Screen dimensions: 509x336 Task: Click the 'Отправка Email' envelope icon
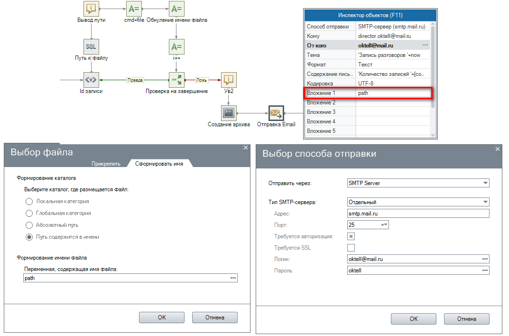276,113
